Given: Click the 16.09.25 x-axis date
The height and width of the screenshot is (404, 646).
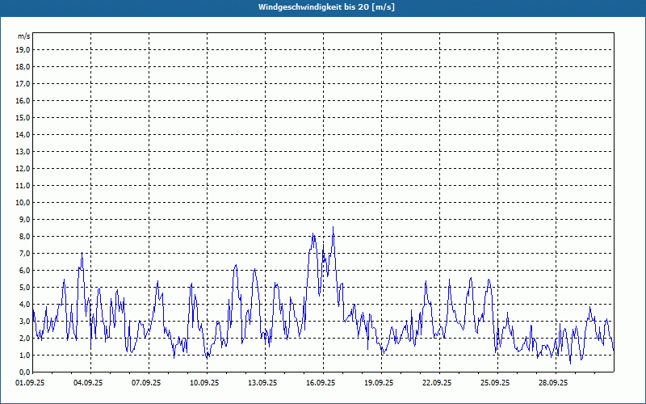Looking at the screenshot, I should [321, 383].
